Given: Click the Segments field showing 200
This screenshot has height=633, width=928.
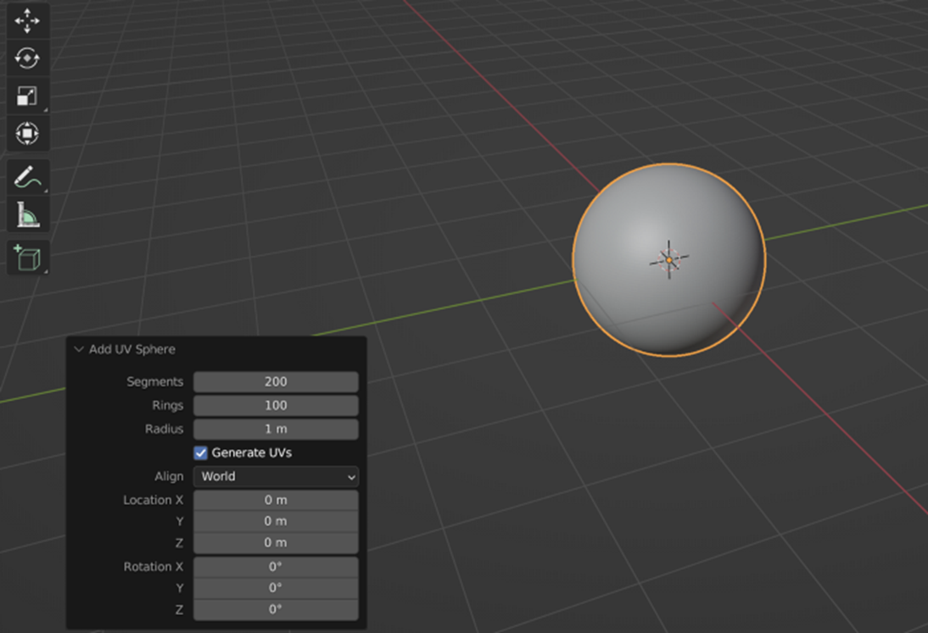Looking at the screenshot, I should [x=276, y=382].
